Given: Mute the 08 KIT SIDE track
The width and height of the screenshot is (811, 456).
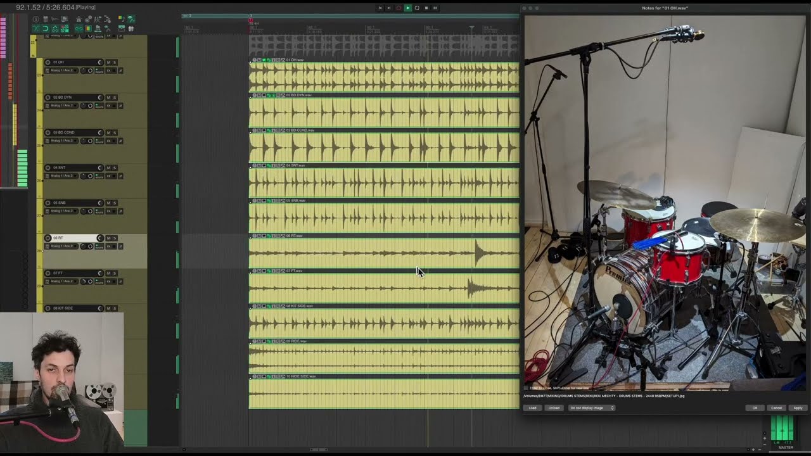Looking at the screenshot, I should coord(108,308).
